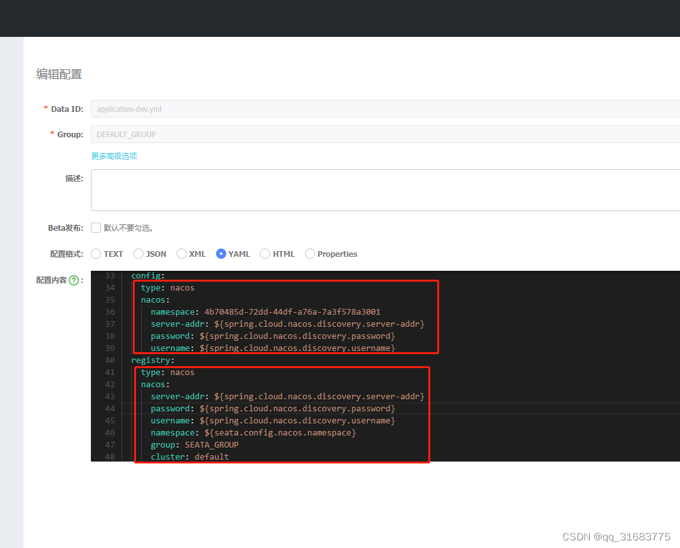Select the TEXT configuration format
The height and width of the screenshot is (548, 680).
95,254
